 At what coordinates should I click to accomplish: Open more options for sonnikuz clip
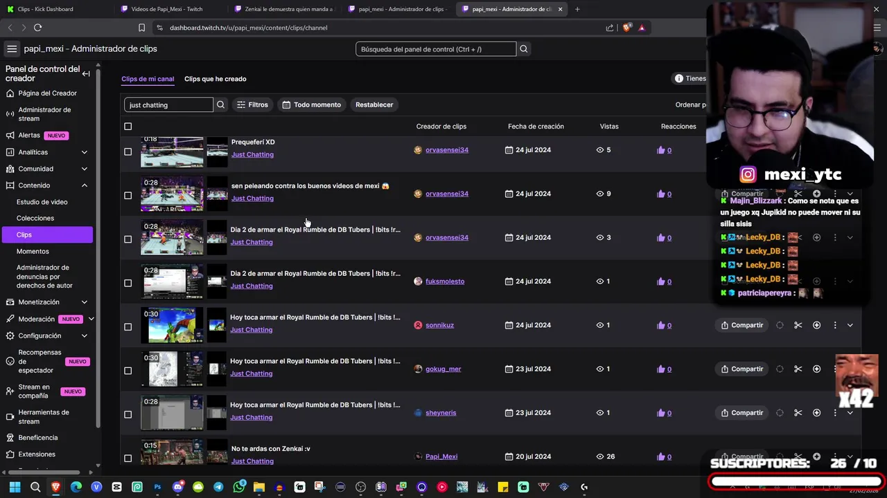click(835, 325)
